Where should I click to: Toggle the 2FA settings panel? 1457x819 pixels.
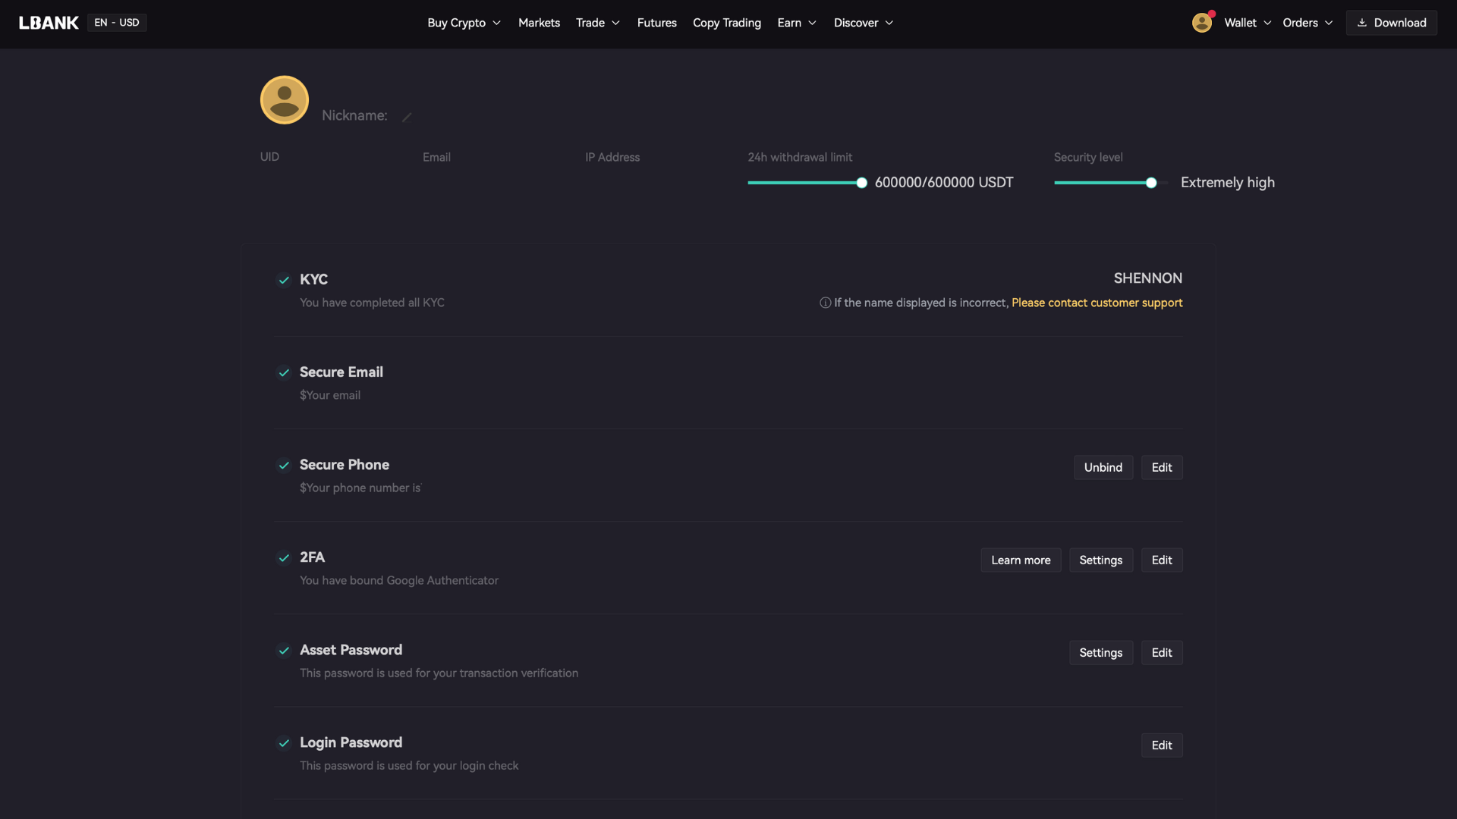(x=1101, y=560)
